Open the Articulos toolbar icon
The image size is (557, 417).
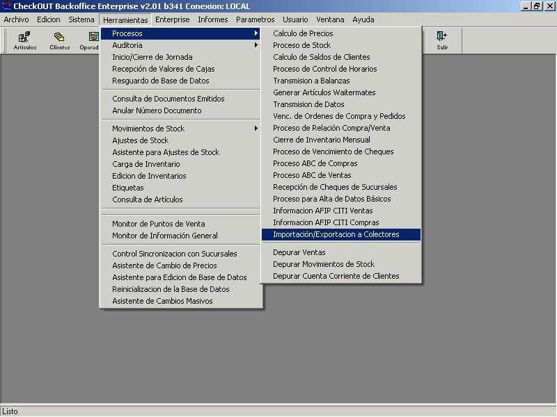pos(25,40)
